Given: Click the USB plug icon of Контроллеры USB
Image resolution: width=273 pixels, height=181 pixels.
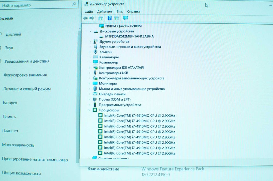Looking at the screenshot, I should point(95,73).
